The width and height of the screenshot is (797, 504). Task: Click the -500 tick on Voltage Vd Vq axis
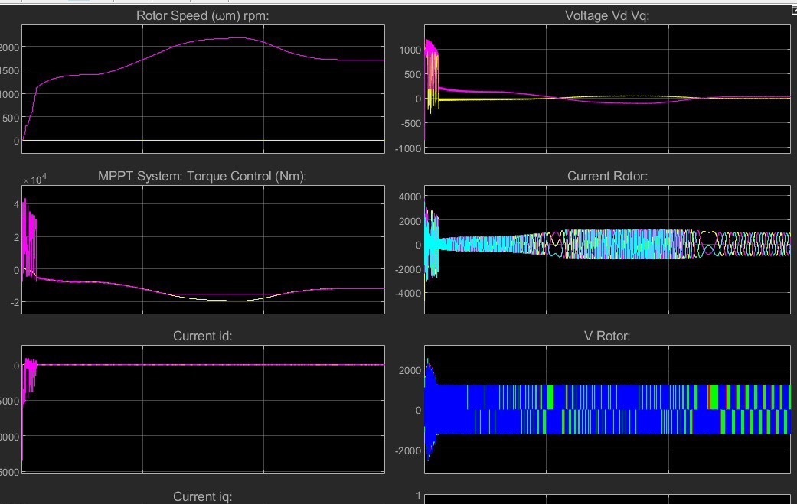(x=410, y=123)
